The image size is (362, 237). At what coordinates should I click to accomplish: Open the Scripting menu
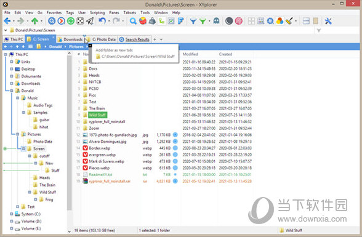97,12
